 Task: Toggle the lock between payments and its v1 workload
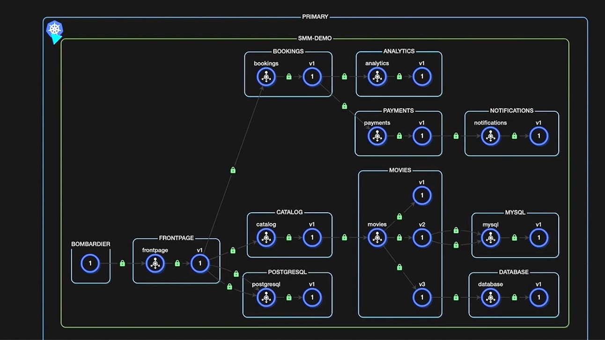click(x=399, y=136)
